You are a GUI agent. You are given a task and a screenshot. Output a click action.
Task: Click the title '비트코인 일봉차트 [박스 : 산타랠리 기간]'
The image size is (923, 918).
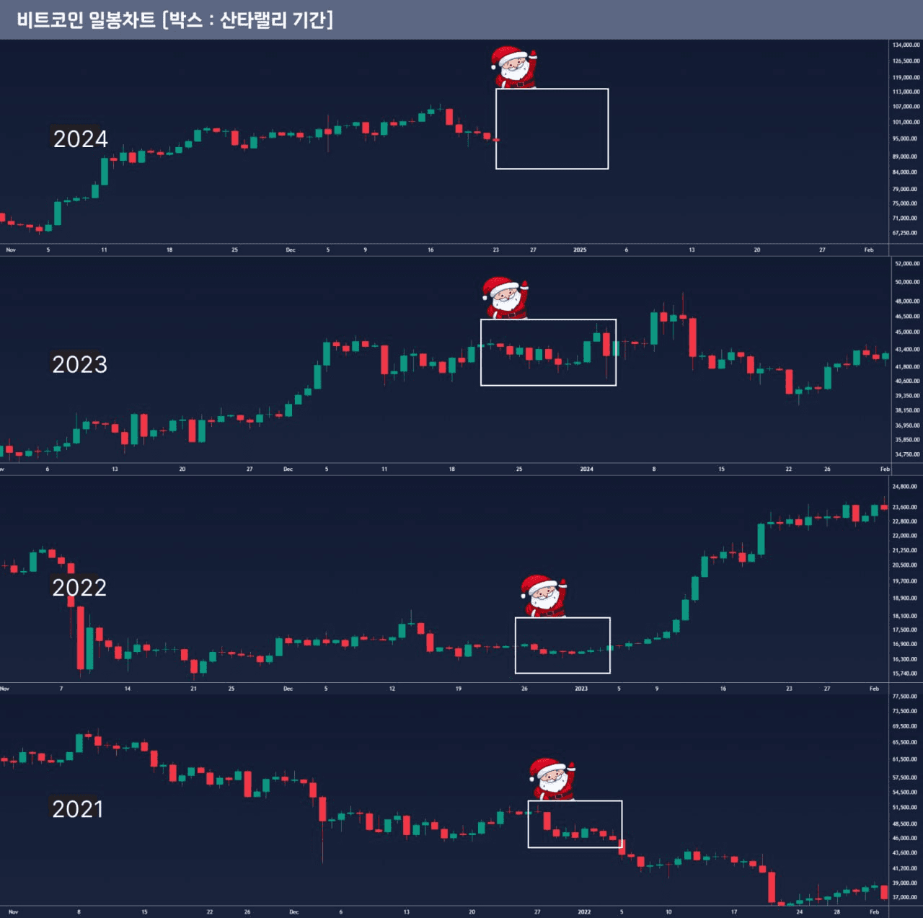(x=175, y=19)
